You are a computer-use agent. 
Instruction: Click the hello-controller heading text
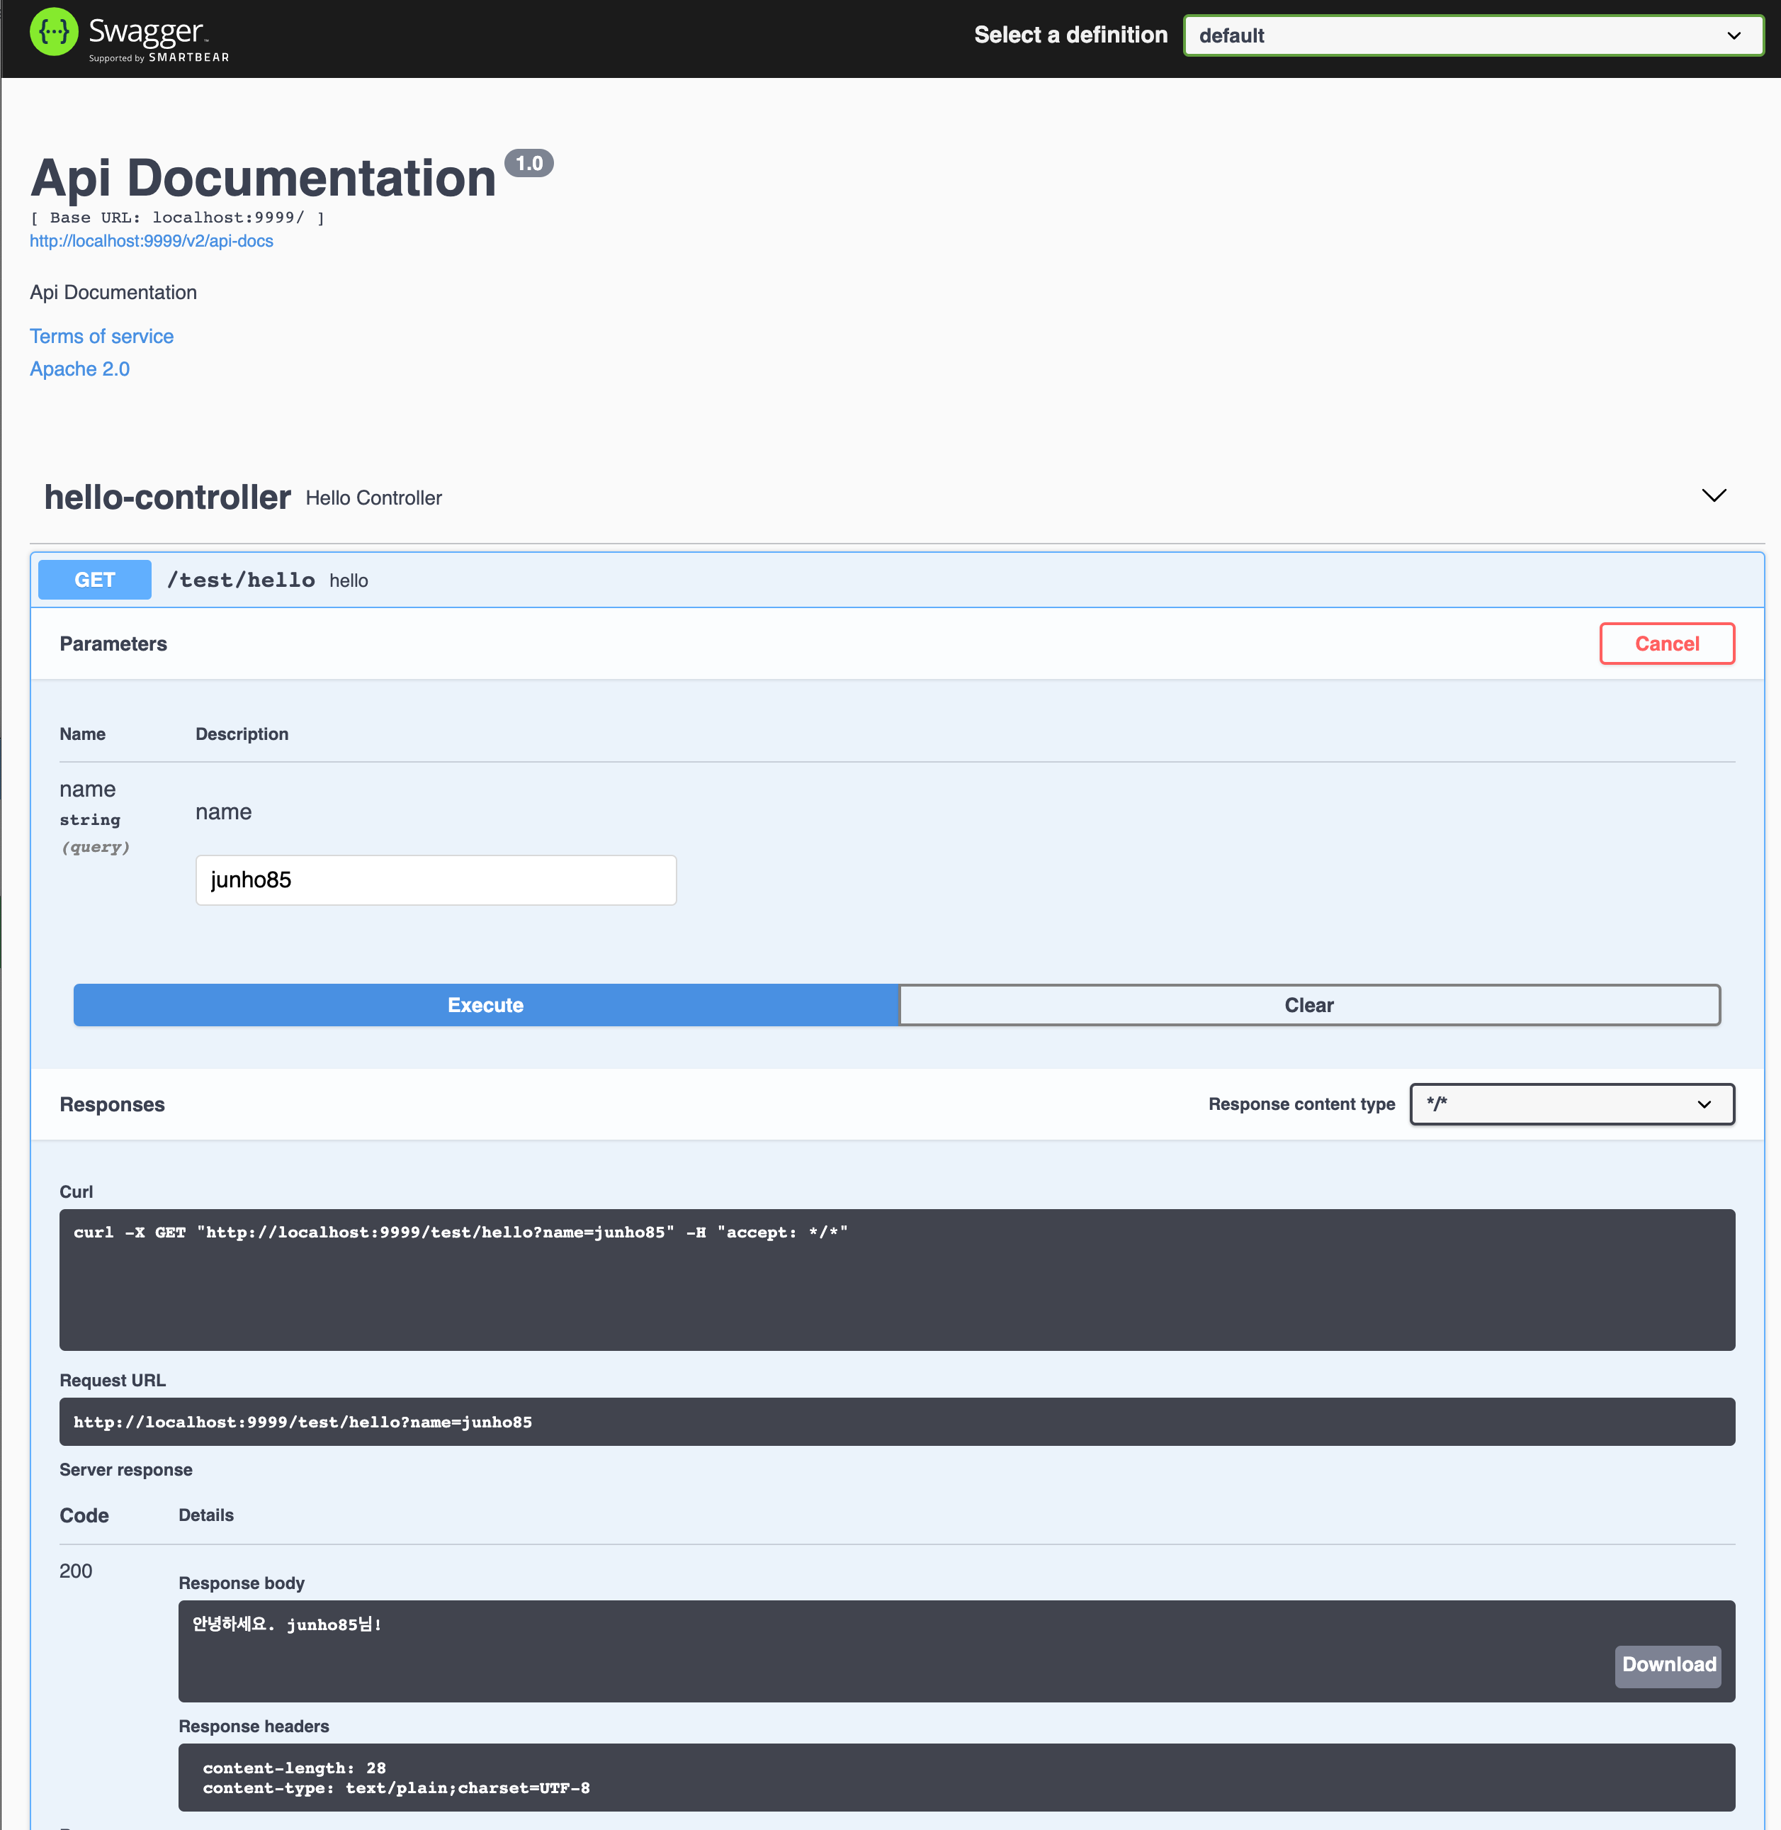(x=167, y=498)
